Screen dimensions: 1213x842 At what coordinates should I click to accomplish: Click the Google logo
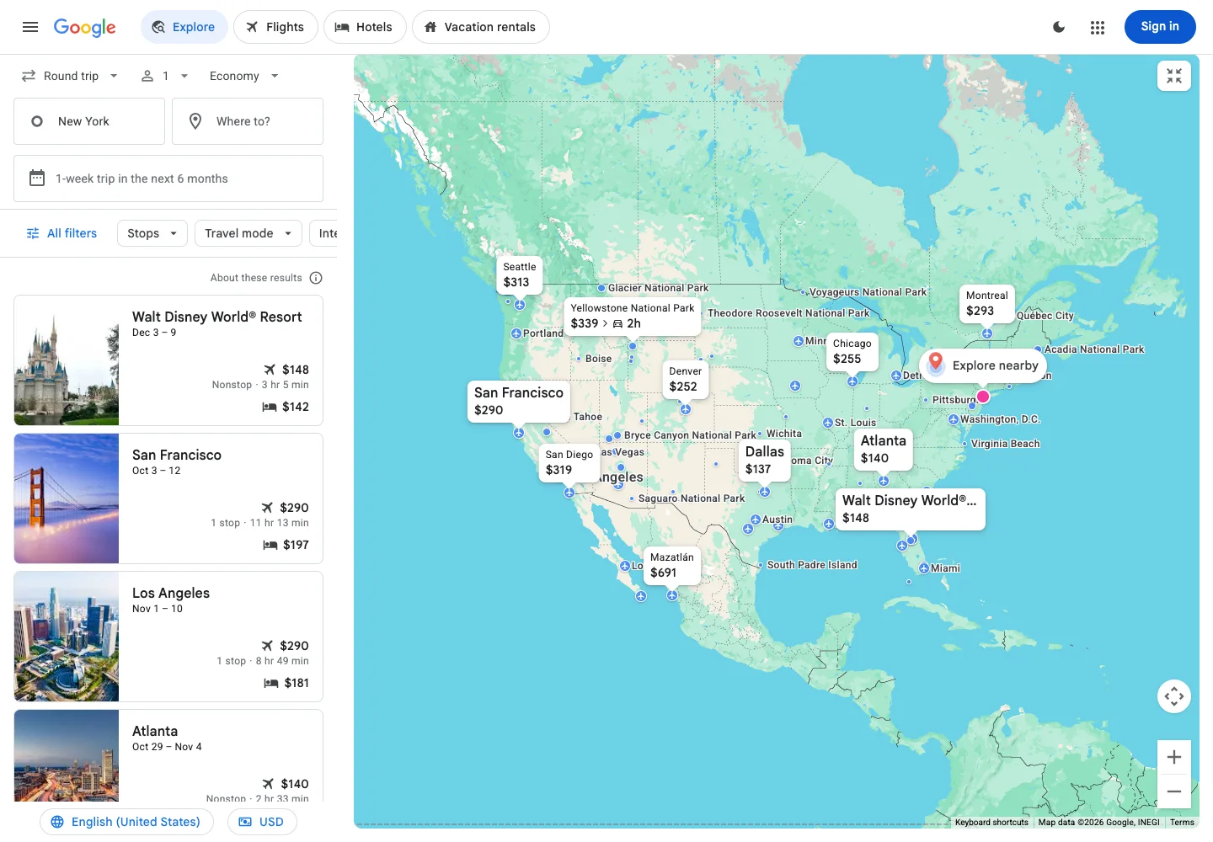coord(85,27)
